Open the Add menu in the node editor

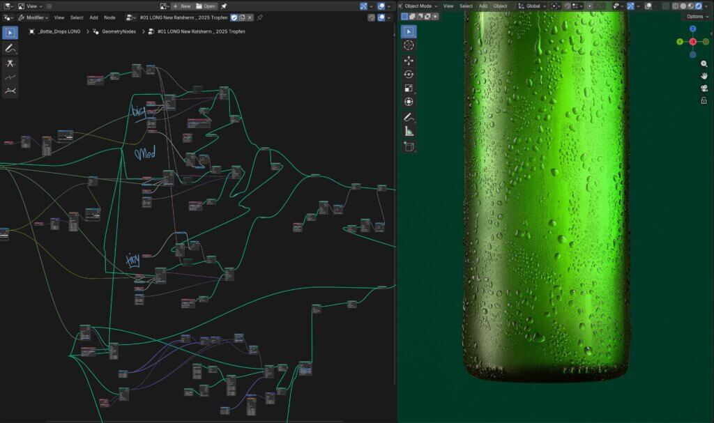point(94,17)
